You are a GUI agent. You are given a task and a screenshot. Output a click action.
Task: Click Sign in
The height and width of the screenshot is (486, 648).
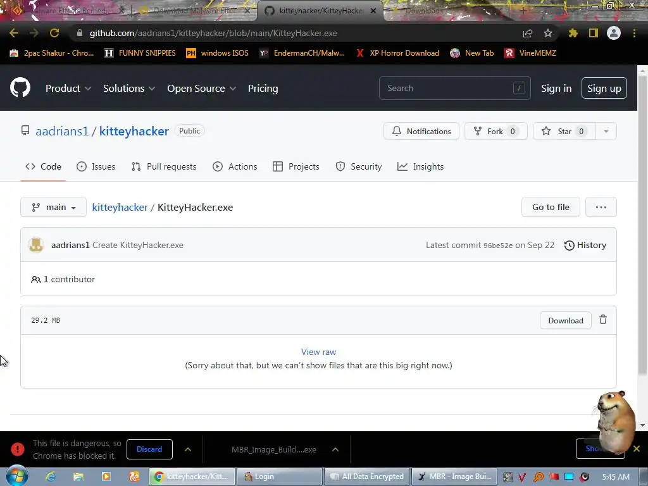[x=556, y=89]
